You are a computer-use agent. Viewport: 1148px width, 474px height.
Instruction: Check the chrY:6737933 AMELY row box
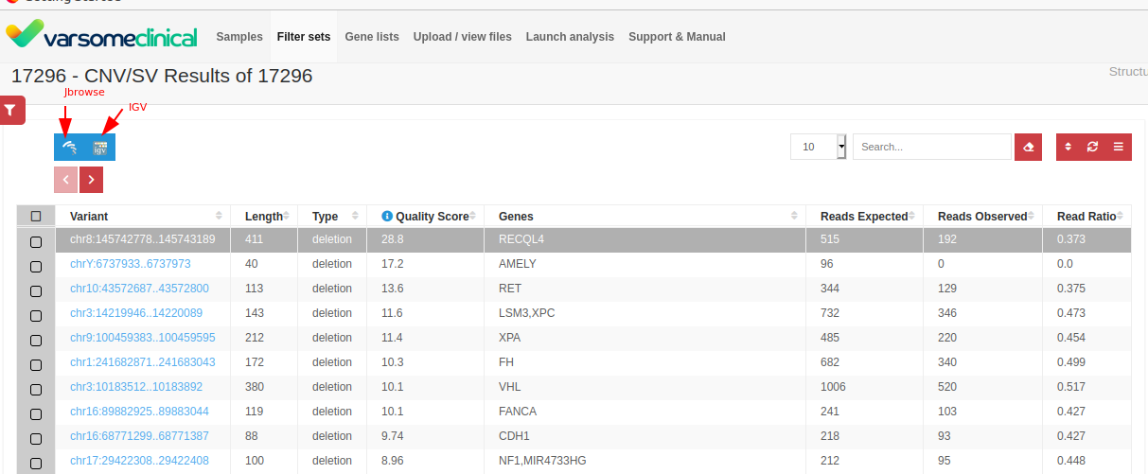tap(36, 267)
